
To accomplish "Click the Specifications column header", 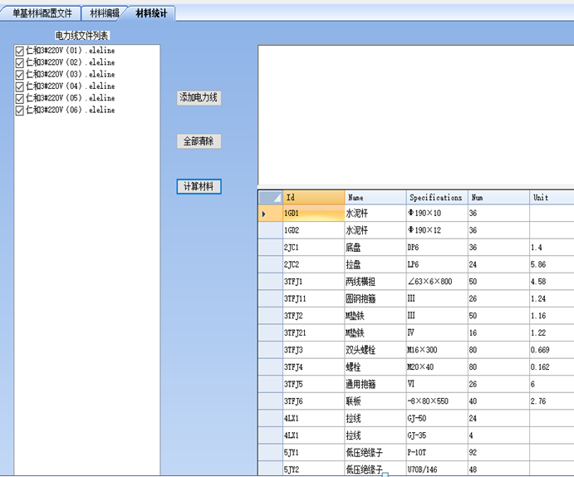I will click(436, 198).
